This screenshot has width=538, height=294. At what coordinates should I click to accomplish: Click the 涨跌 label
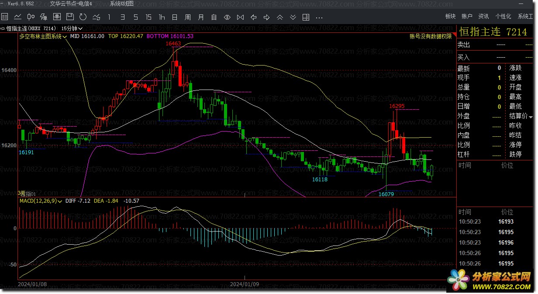(516, 68)
